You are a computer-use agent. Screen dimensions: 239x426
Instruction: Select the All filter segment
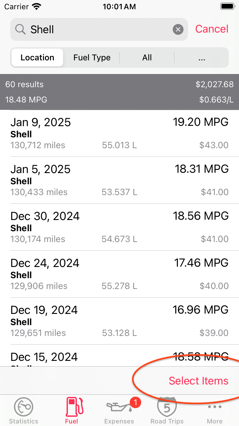tap(147, 57)
